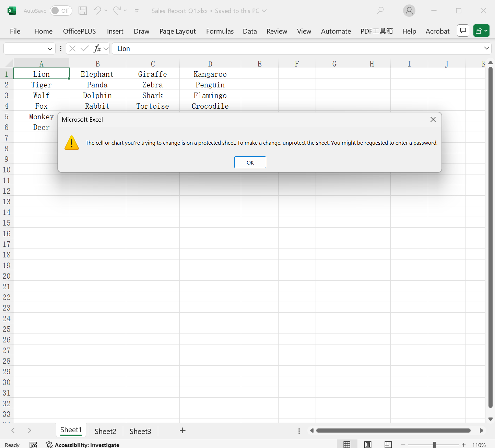
Task: Click the Insert Function fx icon
Action: [x=97, y=49]
